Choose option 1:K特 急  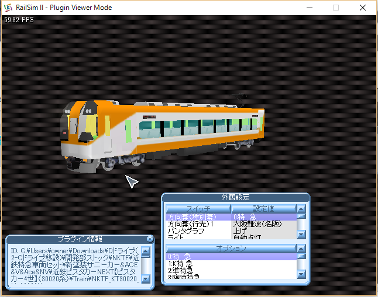(231, 264)
